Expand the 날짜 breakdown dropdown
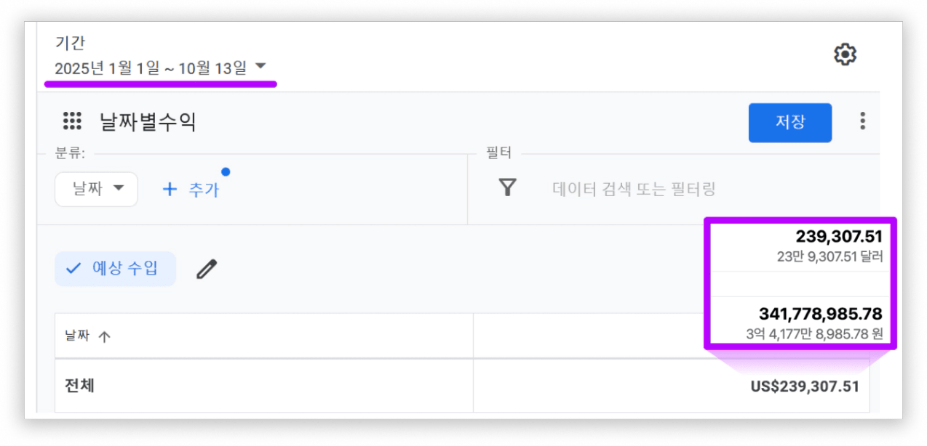The height and width of the screenshot is (446, 927). (x=96, y=190)
